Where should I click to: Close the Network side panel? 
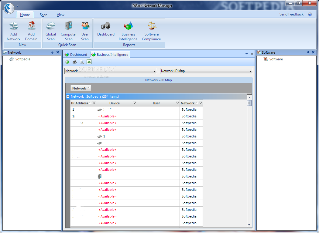58,52
